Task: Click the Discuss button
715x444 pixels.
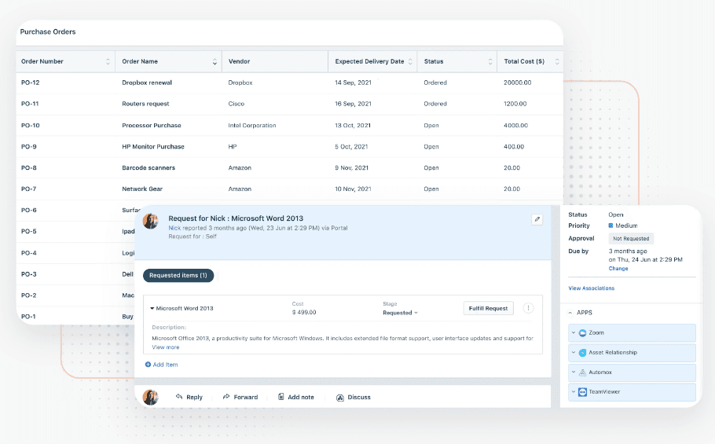Action: click(354, 398)
